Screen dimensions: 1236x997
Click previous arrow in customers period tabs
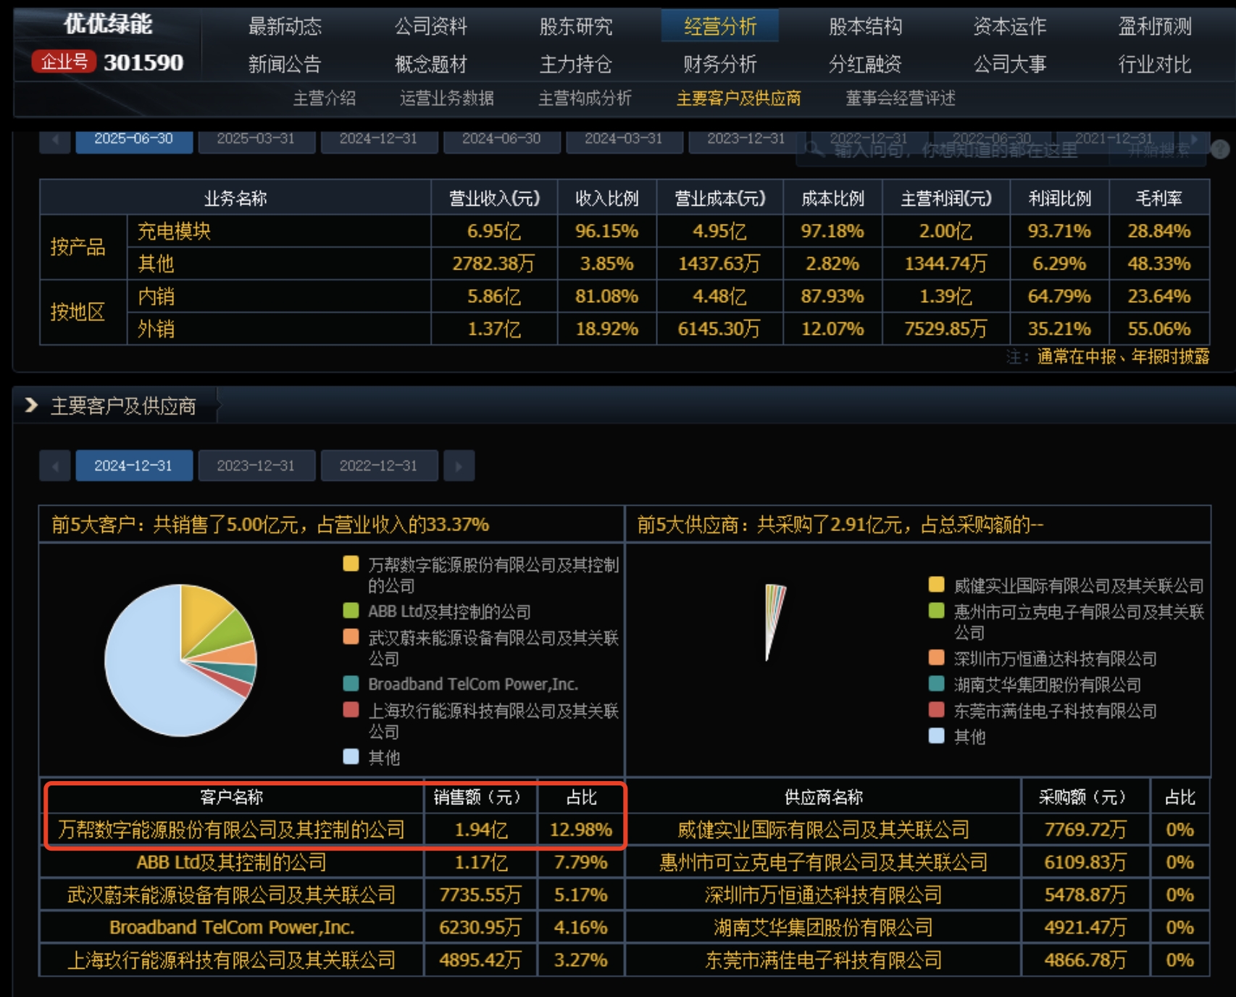(55, 466)
